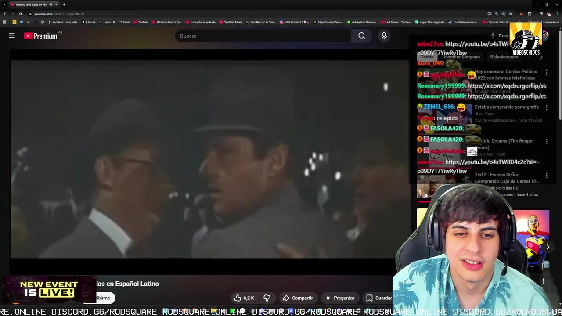Open the media controls toolbar icon
Viewport: 562px width, 316px height.
coord(541,14)
